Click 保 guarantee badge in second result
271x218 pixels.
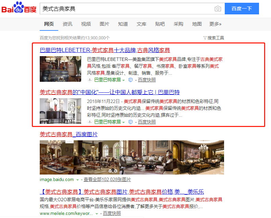click(131, 122)
